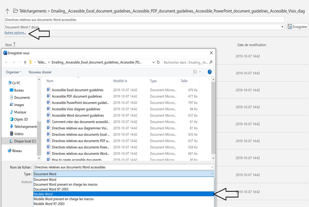This screenshot has height=207, width=309.
Task: Open the Nom de fichier dropdown arrow
Action: (x=212, y=167)
